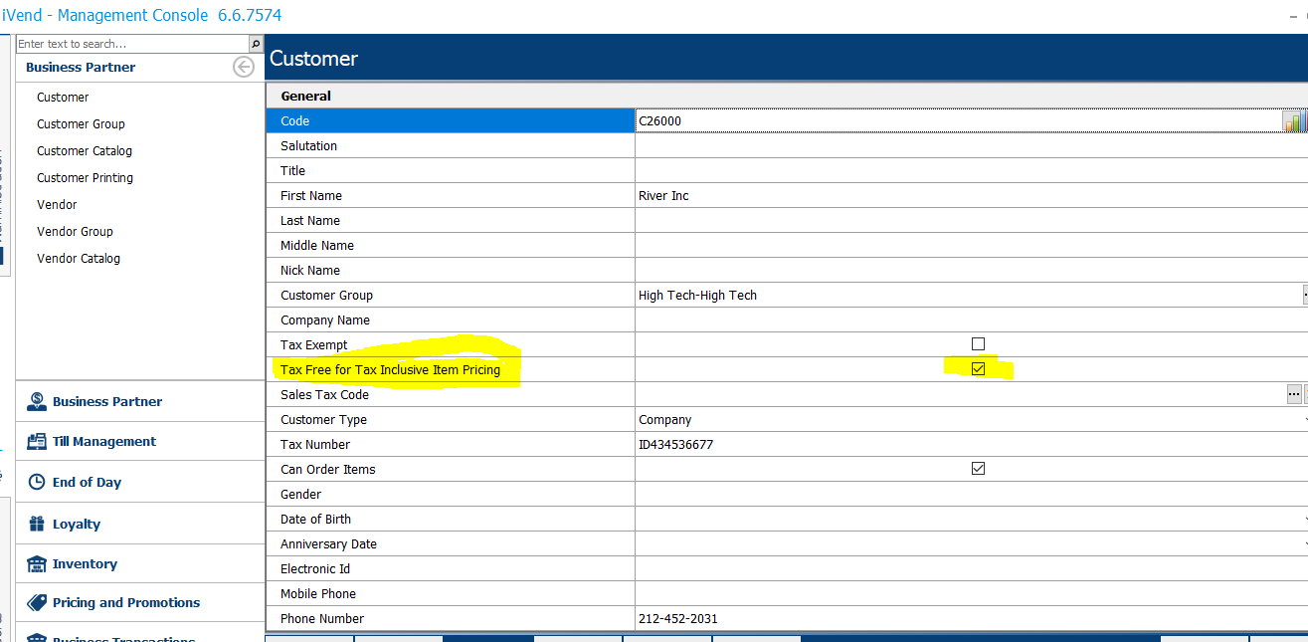Click the Code value field C26000

pos(959,121)
